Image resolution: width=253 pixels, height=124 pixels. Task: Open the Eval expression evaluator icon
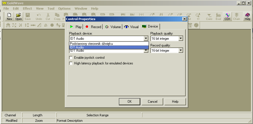pyautogui.click(x=218, y=17)
